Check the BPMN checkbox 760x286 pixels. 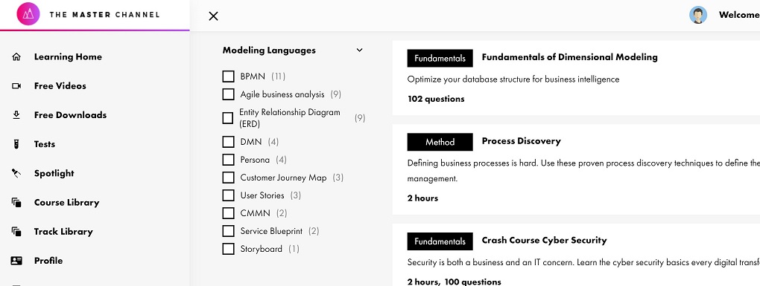[228, 77]
